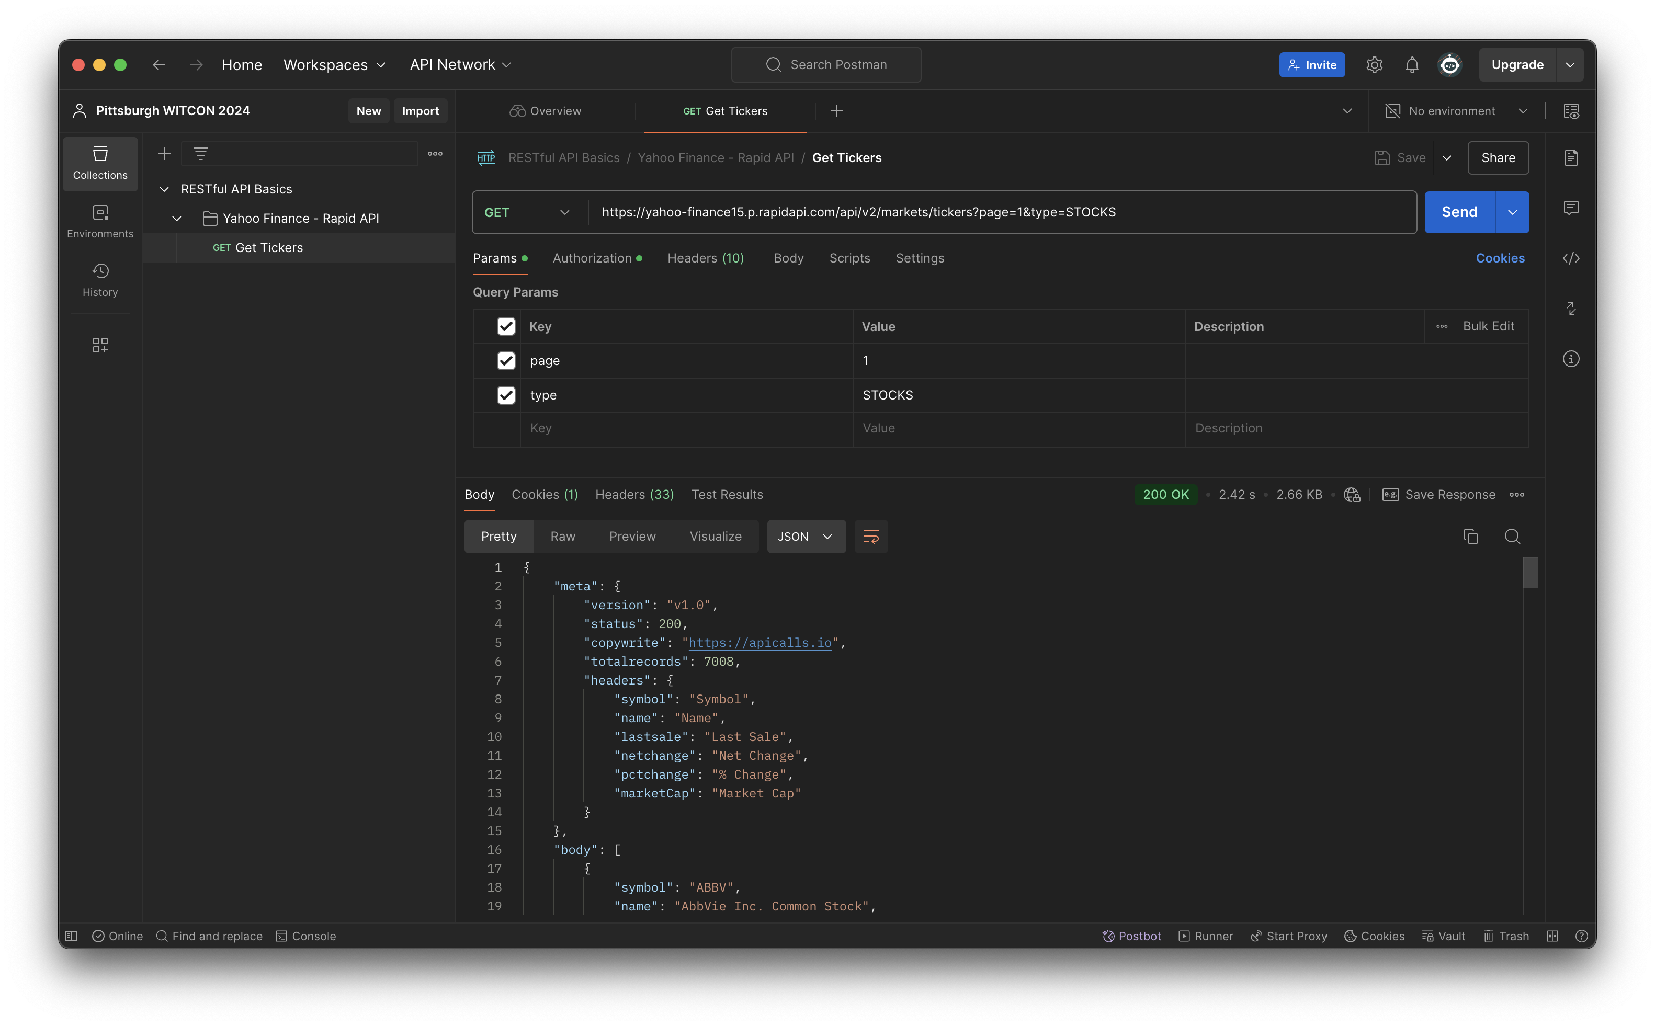Open the Workspaces dropdown
Viewport: 1655px width, 1026px height.
tap(334, 64)
